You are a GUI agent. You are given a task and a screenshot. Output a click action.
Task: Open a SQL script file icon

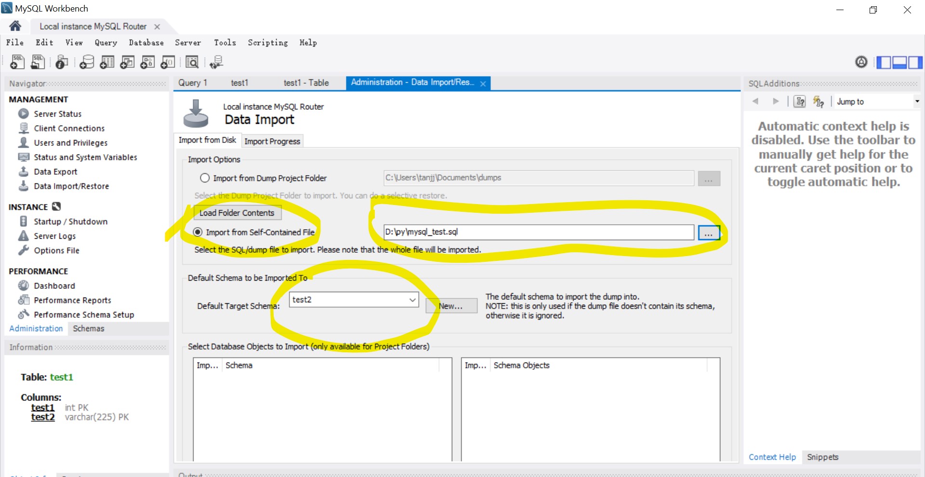pyautogui.click(x=38, y=62)
